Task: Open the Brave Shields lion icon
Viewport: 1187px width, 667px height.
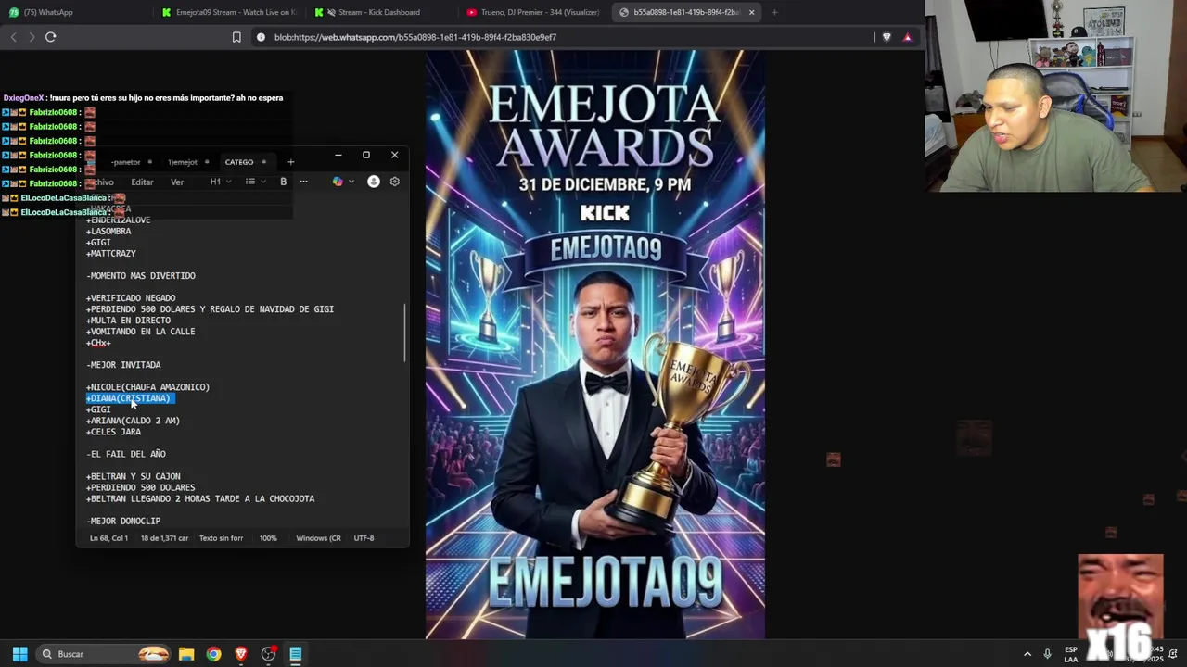Action: (887, 37)
